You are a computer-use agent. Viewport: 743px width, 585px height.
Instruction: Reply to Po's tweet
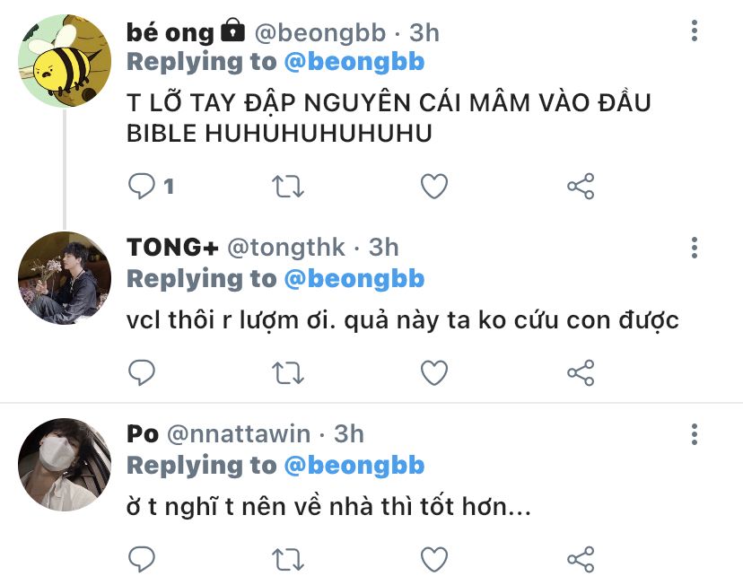point(142,558)
